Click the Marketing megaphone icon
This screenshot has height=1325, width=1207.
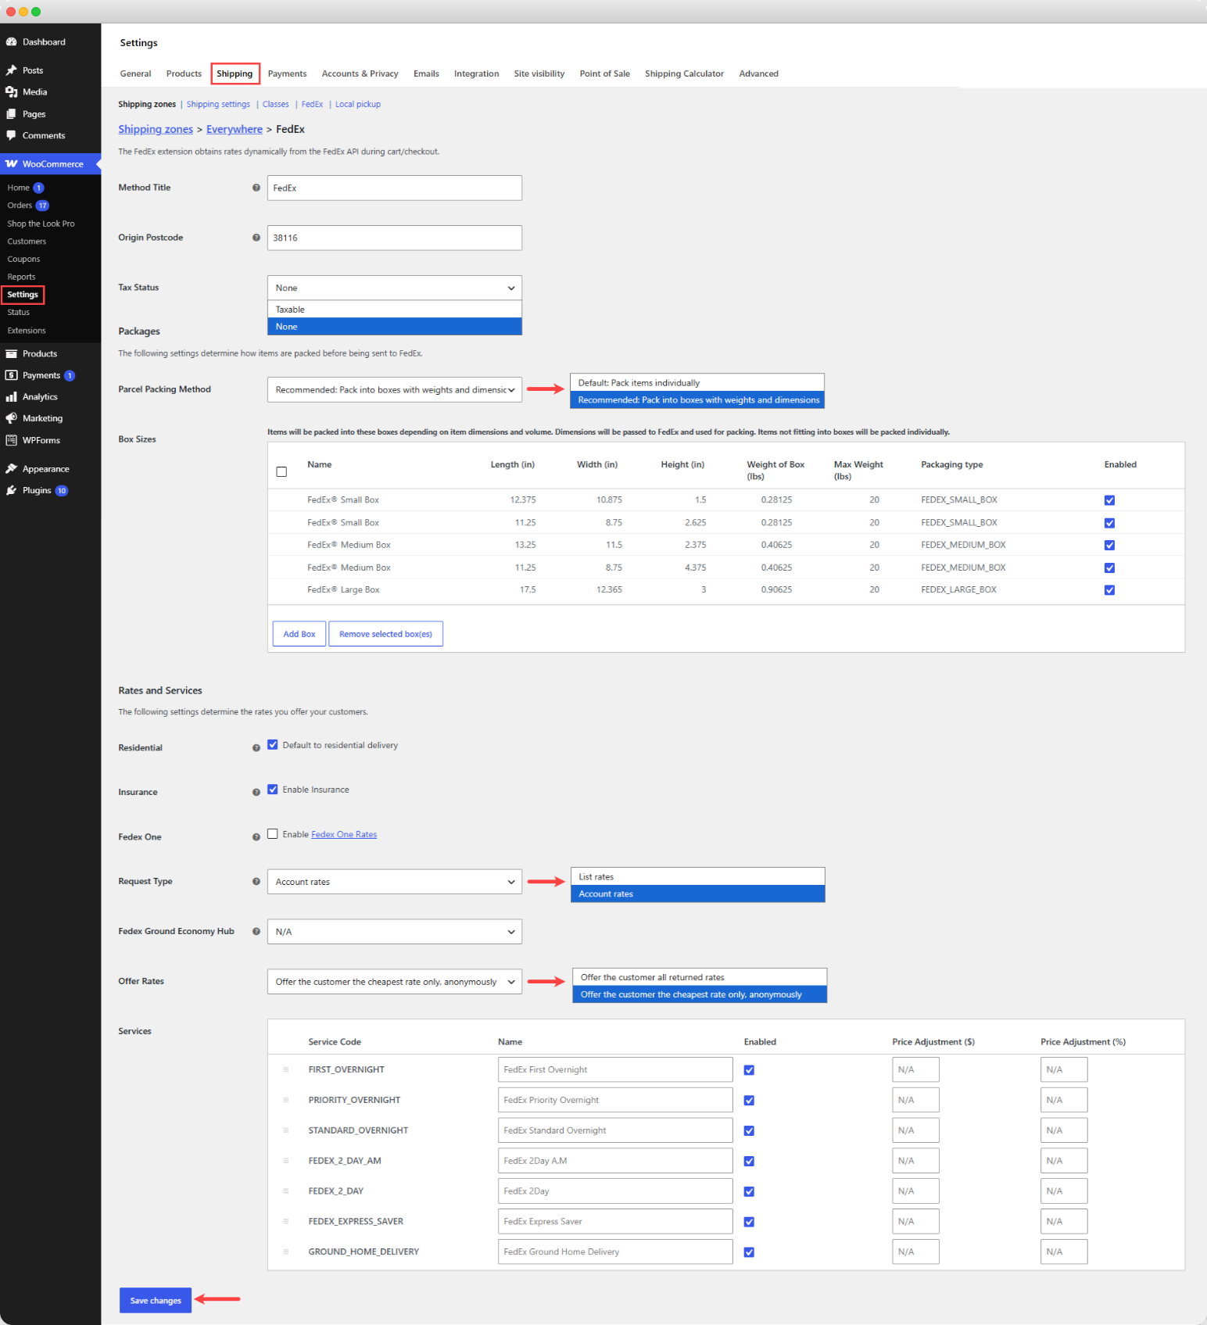(12, 419)
